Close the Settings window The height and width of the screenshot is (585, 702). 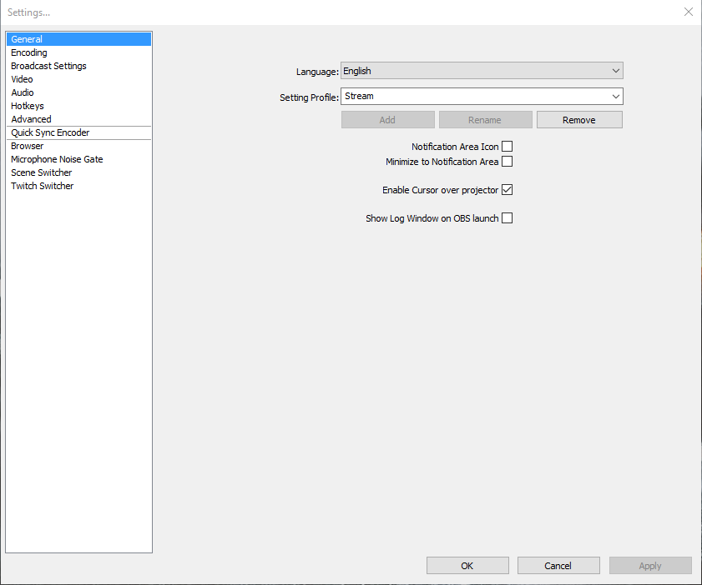pyautogui.click(x=689, y=12)
